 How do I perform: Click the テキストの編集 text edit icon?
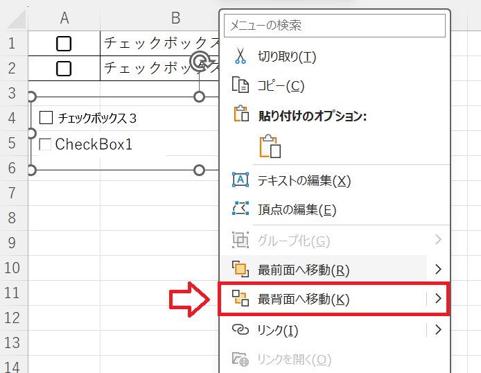click(240, 180)
